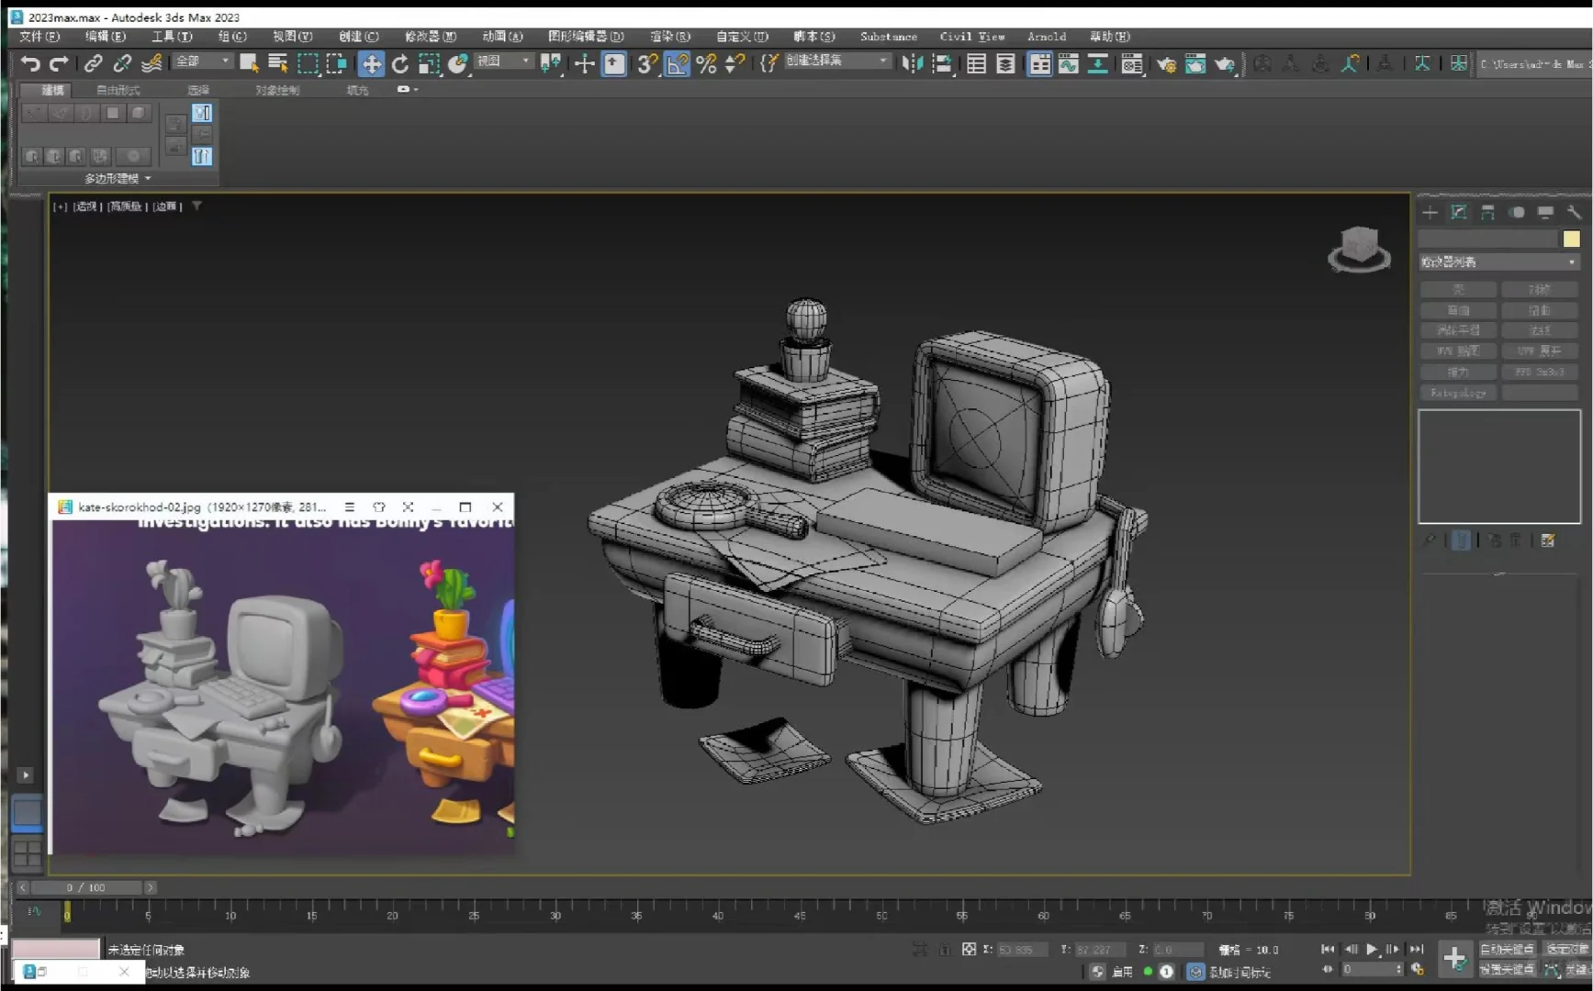This screenshot has width=1593, height=991.
Task: Click the Utilities wrench panel icon
Action: pos(1576,213)
